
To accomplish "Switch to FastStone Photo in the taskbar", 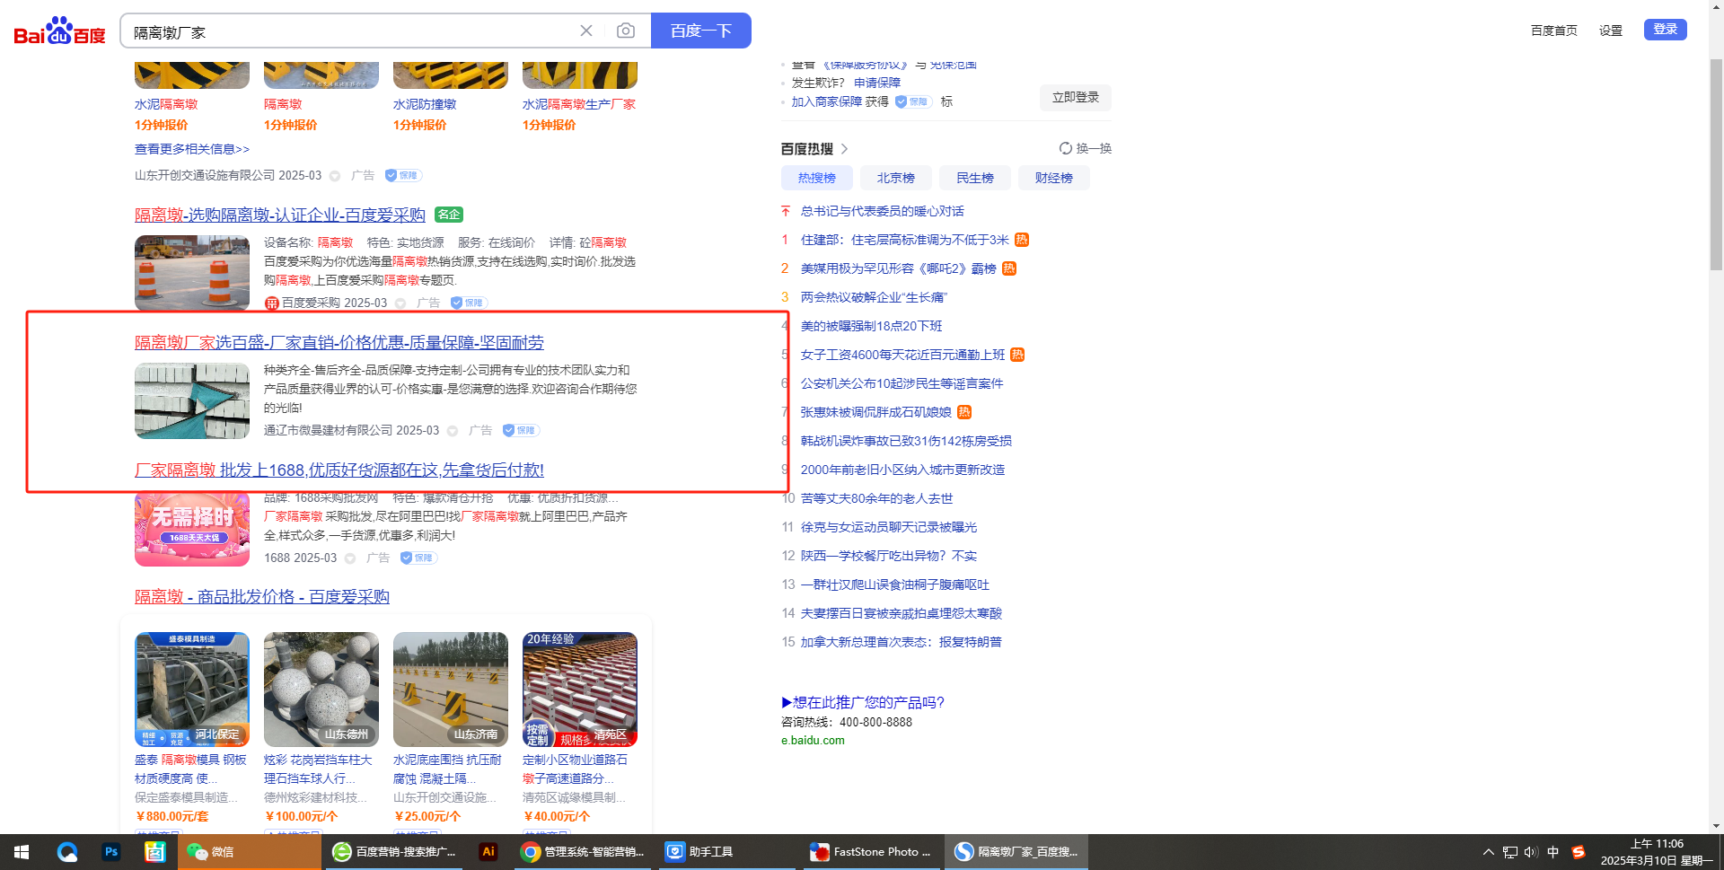I will [870, 852].
